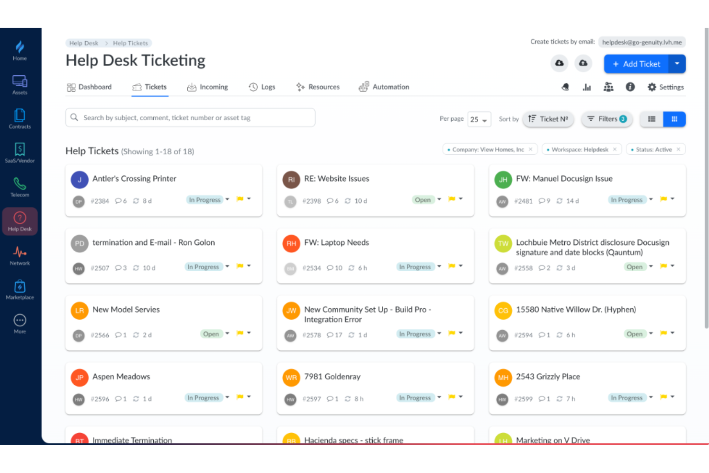The image size is (709, 473).
Task: Click the Add Ticket button
Action: point(637,63)
